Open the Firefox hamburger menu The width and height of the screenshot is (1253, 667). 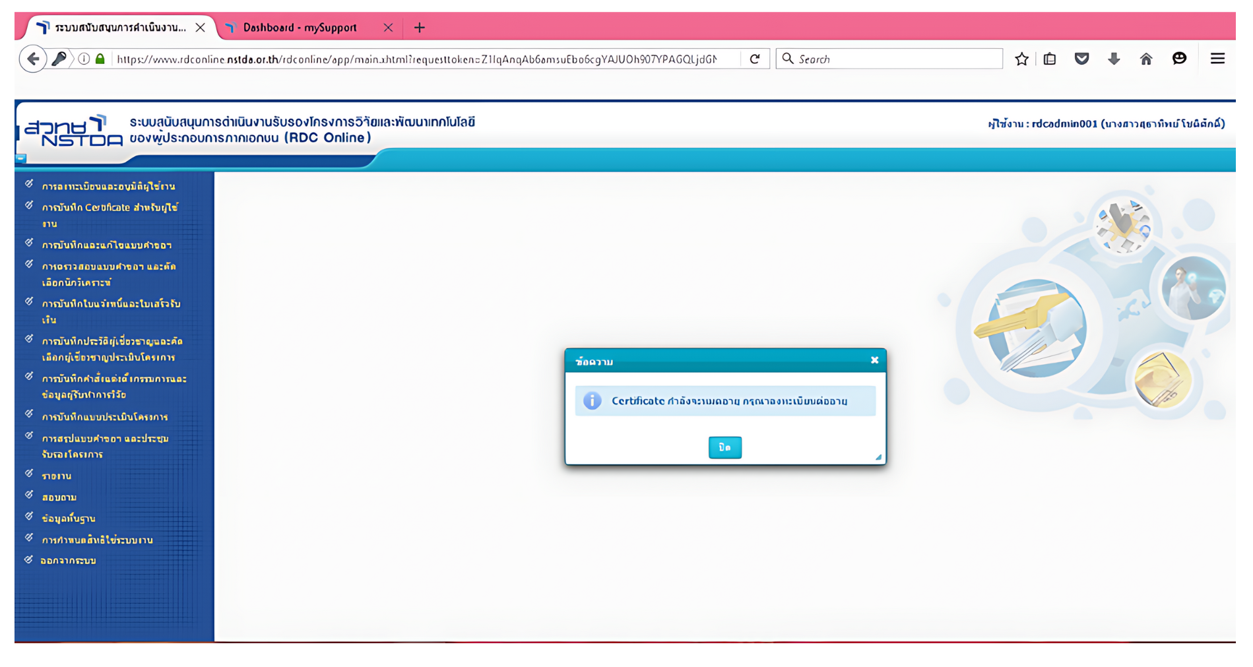pyautogui.click(x=1217, y=59)
